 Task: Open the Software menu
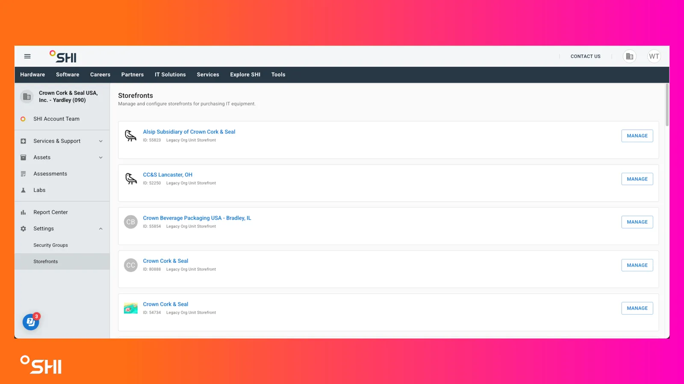(68, 75)
